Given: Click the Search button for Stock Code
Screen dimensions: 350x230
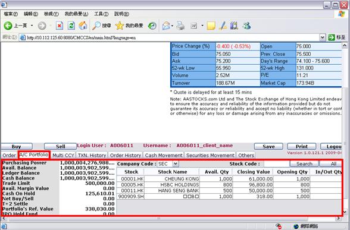Looking at the screenshot, I should click(304, 164).
